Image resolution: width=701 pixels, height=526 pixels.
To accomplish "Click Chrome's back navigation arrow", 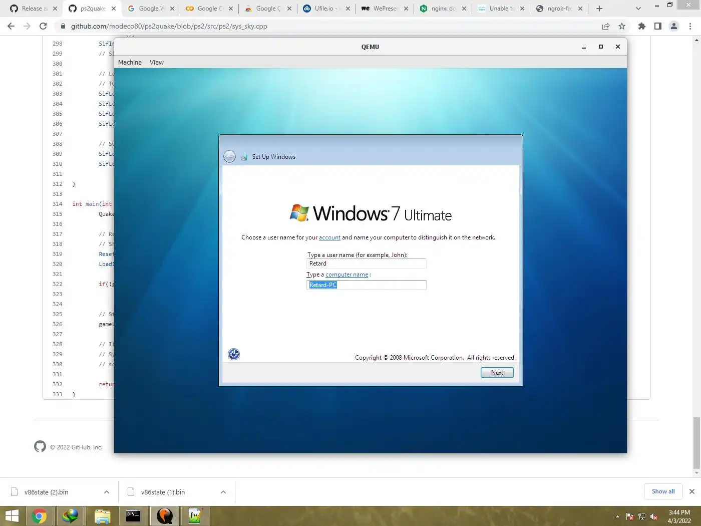I will coord(11,26).
